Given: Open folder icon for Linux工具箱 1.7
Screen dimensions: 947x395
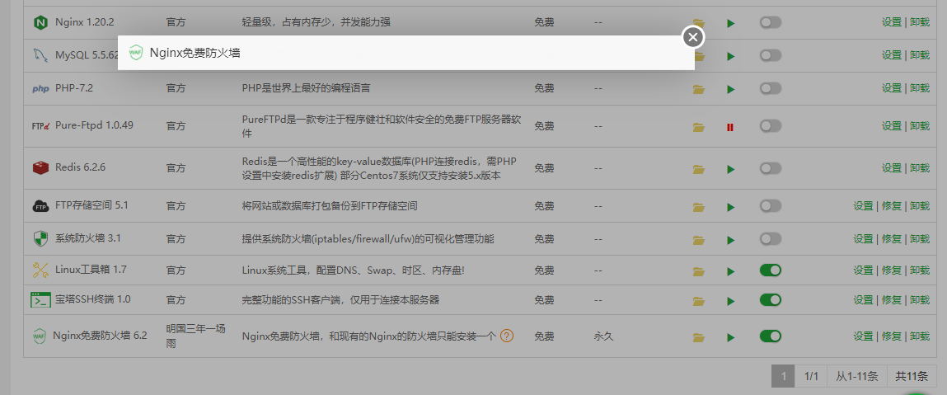Looking at the screenshot, I should (699, 272).
